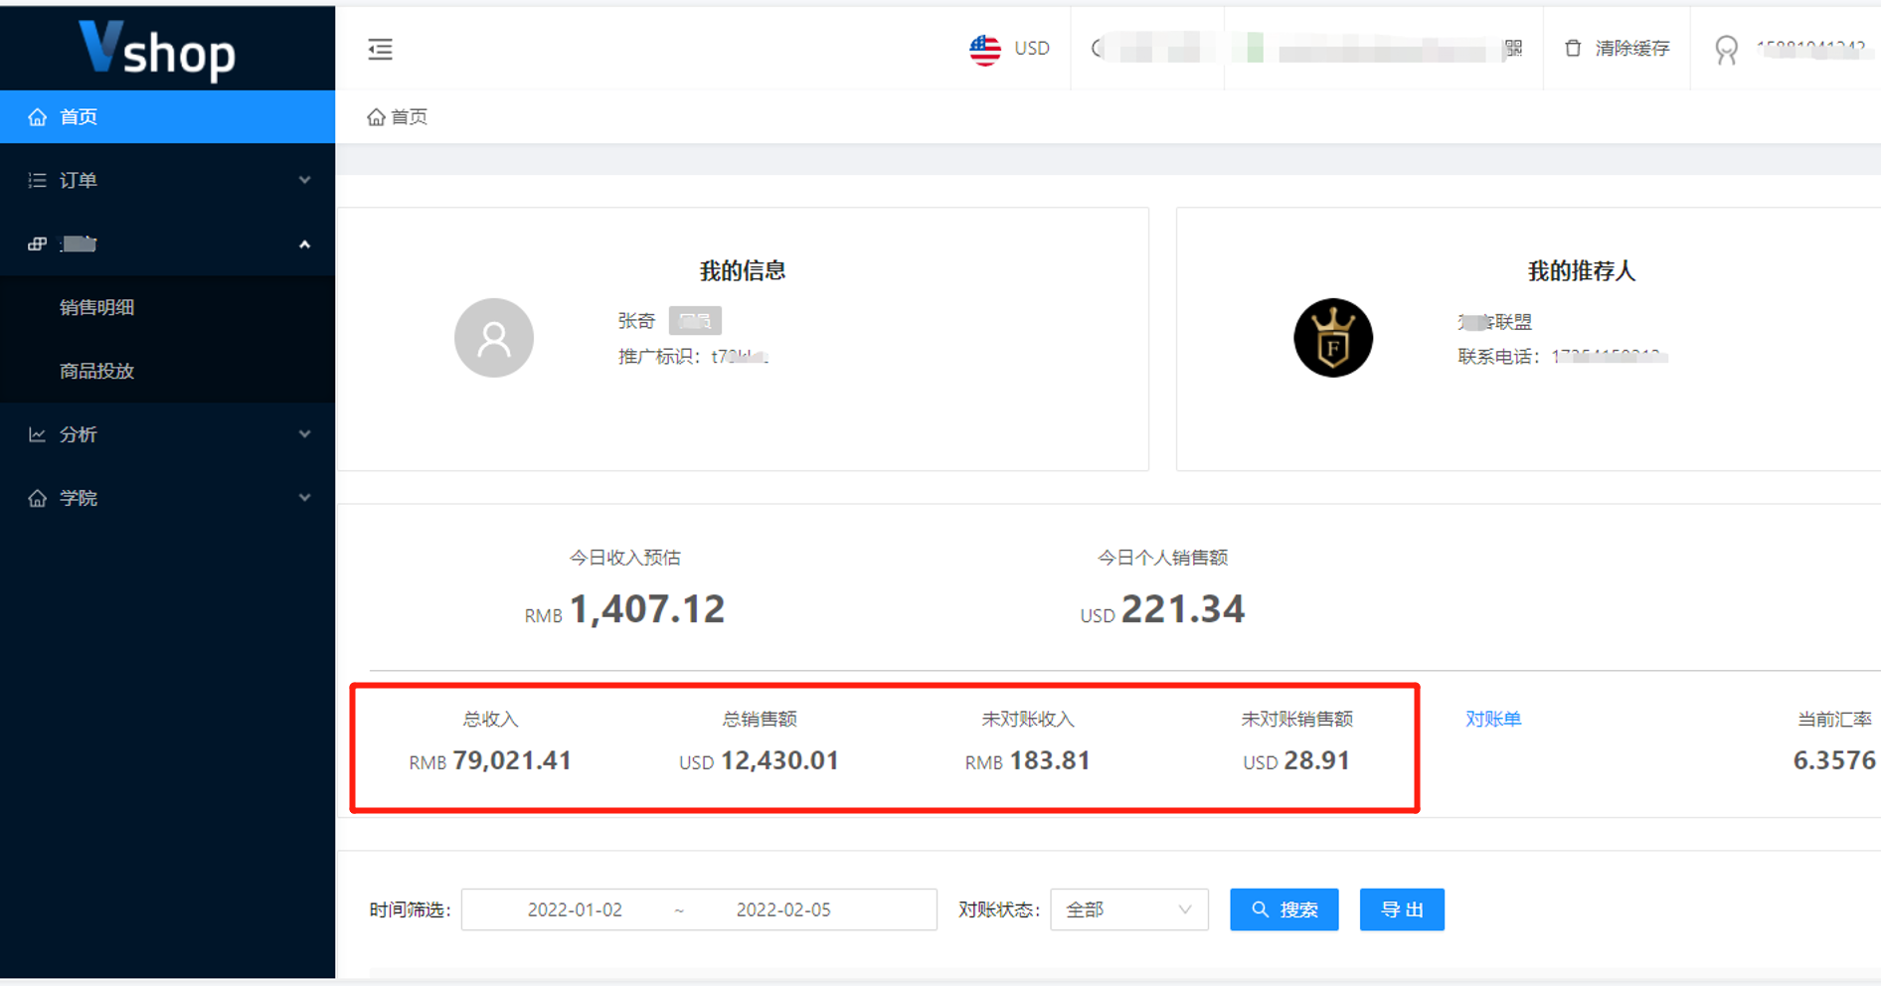This screenshot has height=986, width=1881.
Task: Click the breadcrumb 首页 home icon
Action: pos(376,116)
